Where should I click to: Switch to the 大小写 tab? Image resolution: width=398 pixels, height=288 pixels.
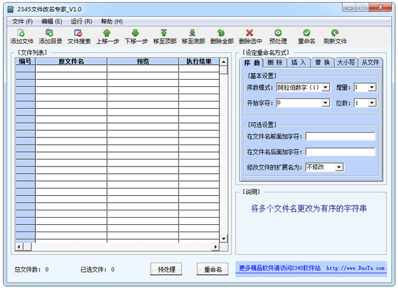click(x=346, y=62)
